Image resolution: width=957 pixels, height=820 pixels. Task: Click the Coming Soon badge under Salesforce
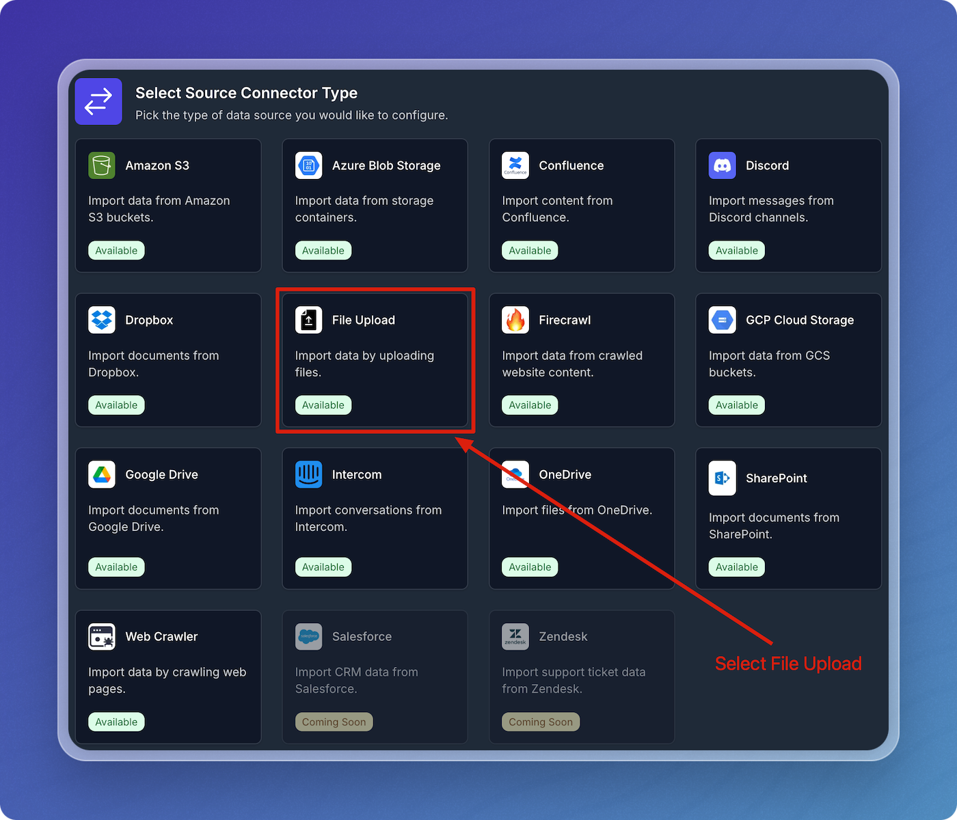(334, 722)
